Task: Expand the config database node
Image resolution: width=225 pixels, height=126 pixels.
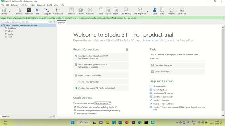Action: pyautogui.click(x=4, y=34)
